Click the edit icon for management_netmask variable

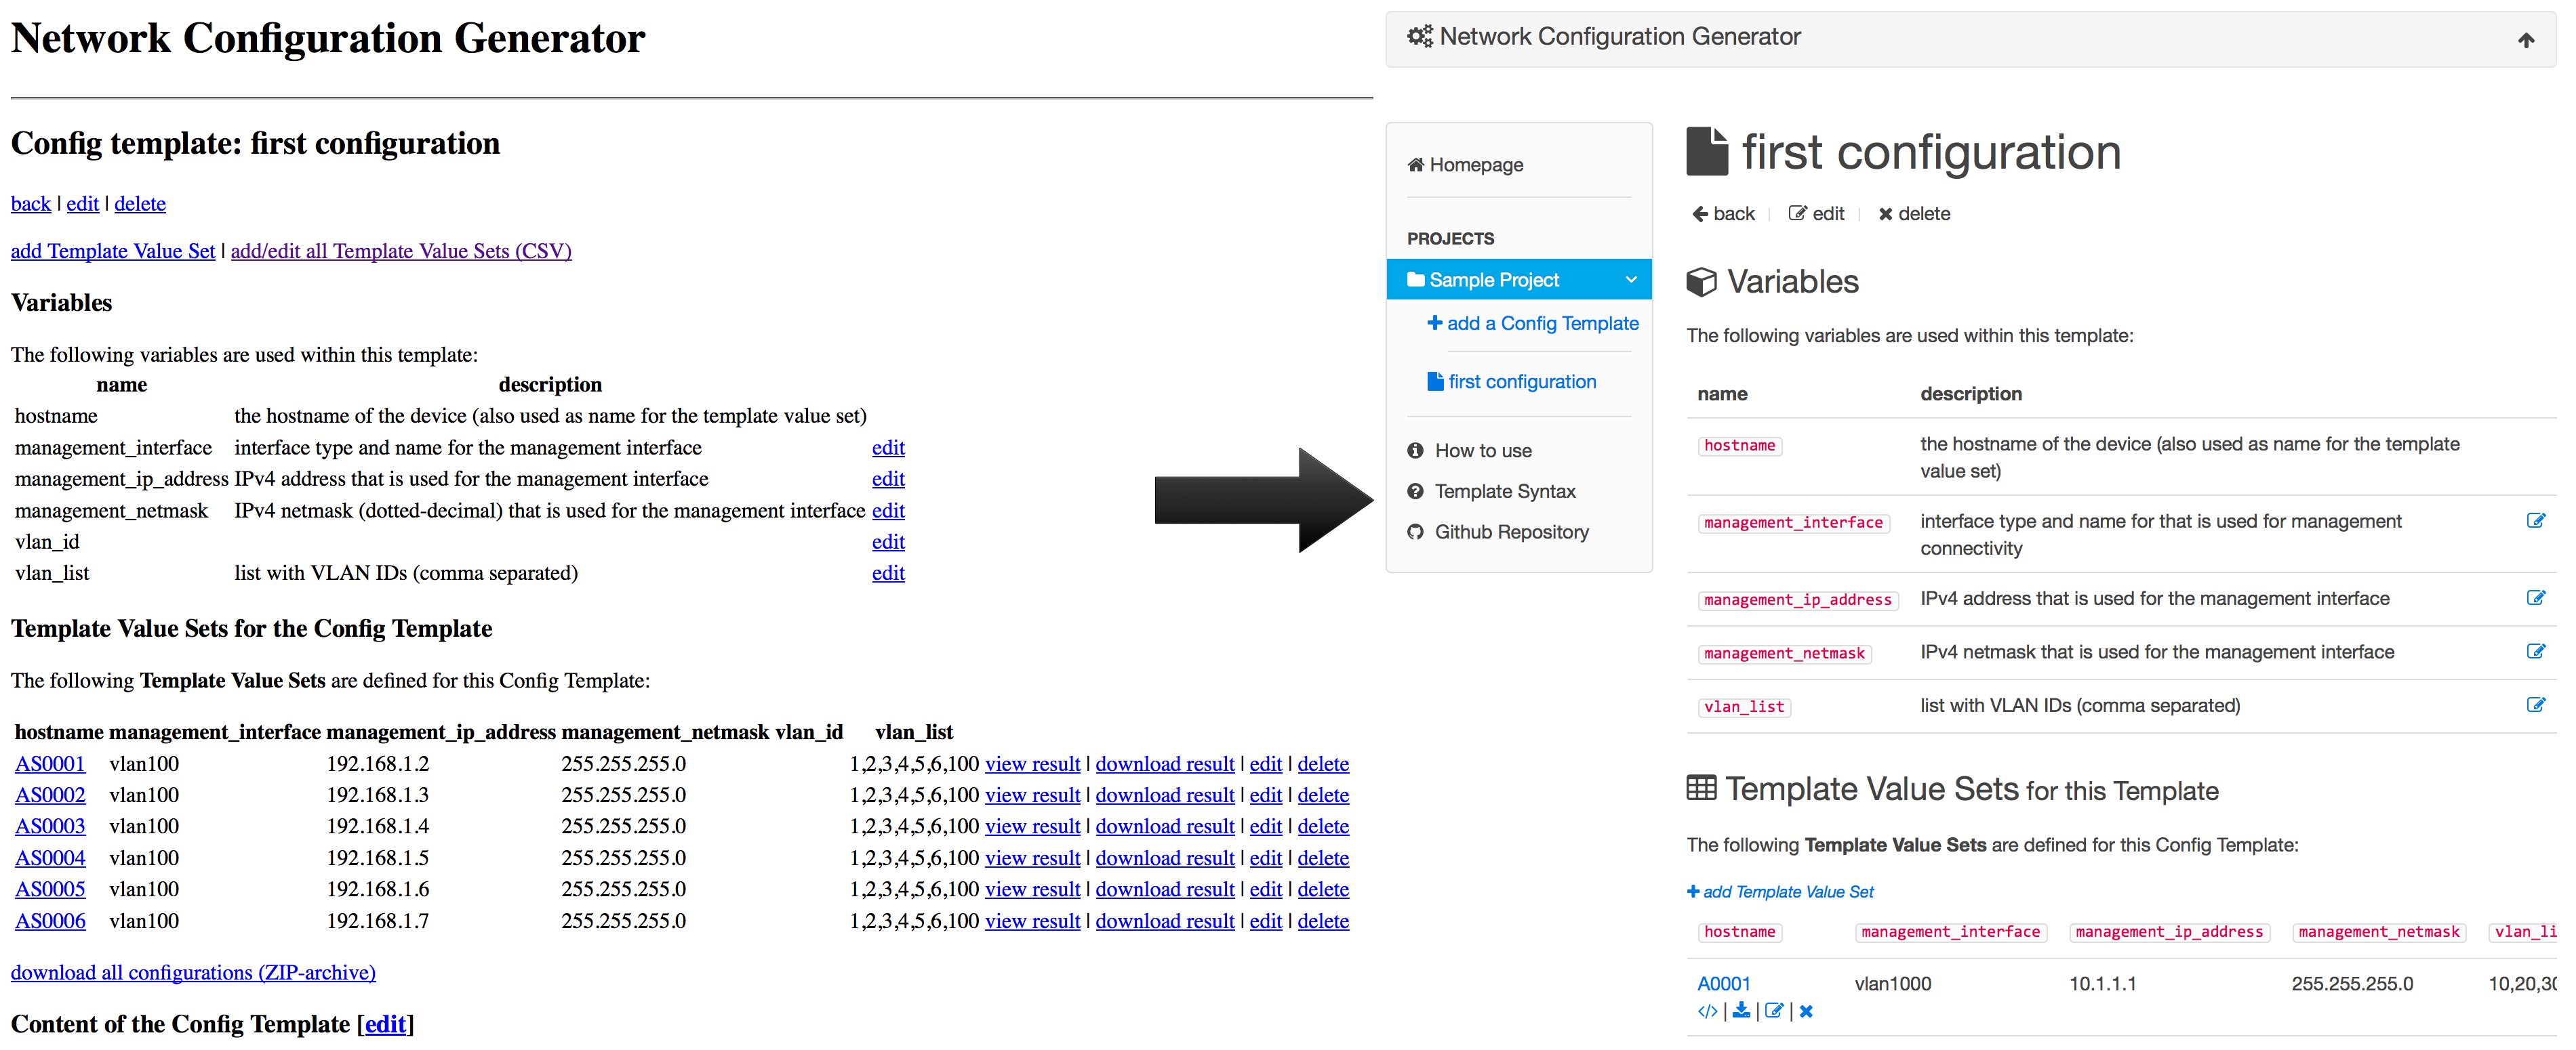2535,652
